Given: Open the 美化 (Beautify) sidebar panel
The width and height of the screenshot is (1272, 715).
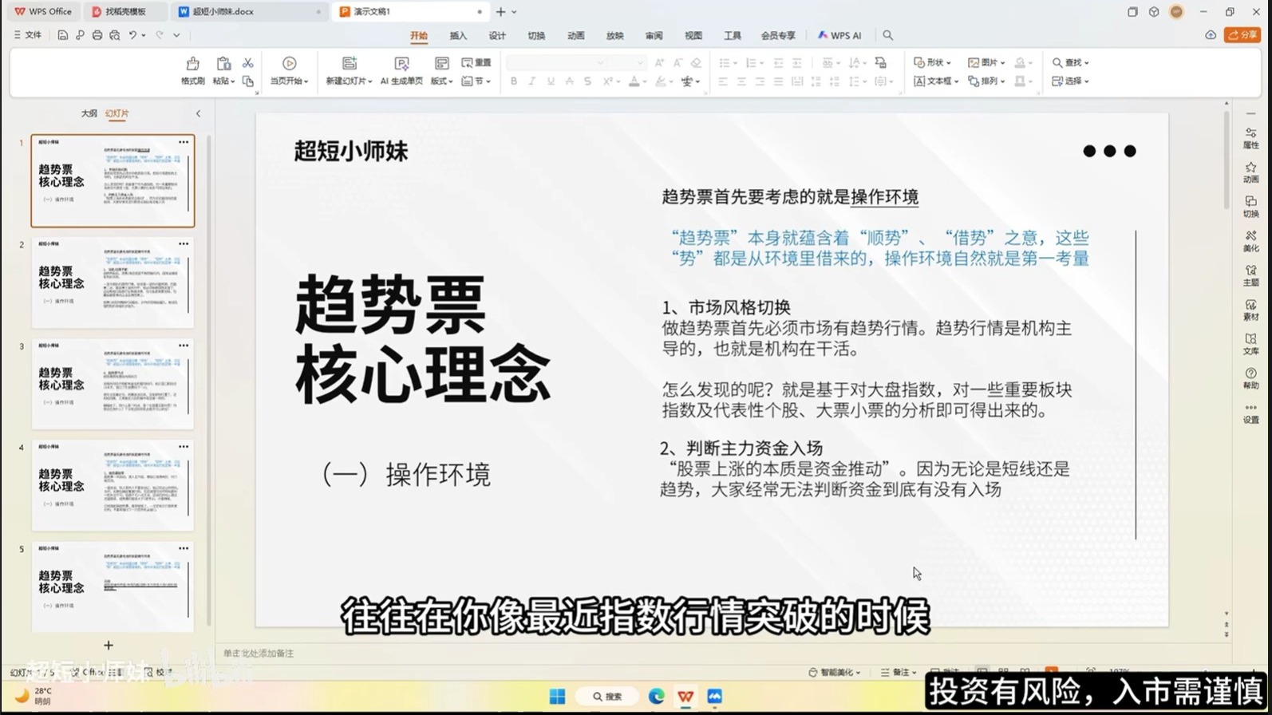Looking at the screenshot, I should tap(1250, 241).
